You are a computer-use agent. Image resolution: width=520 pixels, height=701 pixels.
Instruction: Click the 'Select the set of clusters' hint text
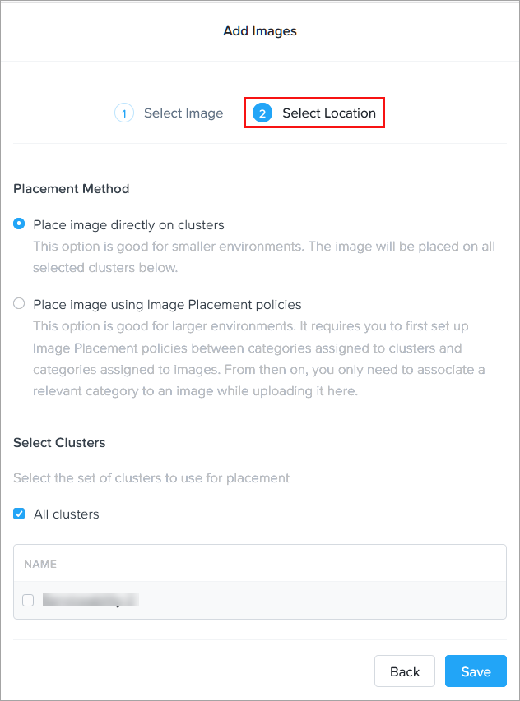tap(151, 477)
